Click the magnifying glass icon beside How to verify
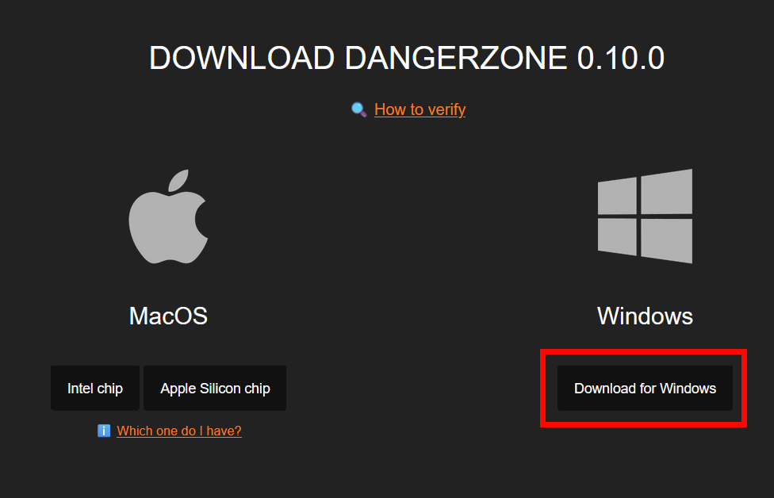Screen dimensions: 774x498 click(x=359, y=109)
